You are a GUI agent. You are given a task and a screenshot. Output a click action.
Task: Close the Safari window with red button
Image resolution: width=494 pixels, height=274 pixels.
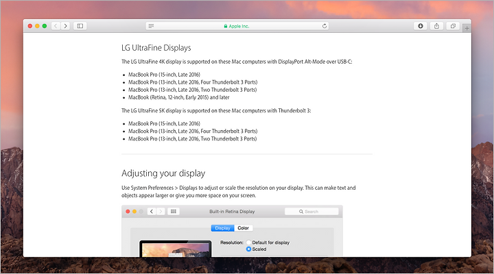(30, 26)
